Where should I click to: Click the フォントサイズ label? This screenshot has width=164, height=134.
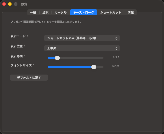pos(22,65)
